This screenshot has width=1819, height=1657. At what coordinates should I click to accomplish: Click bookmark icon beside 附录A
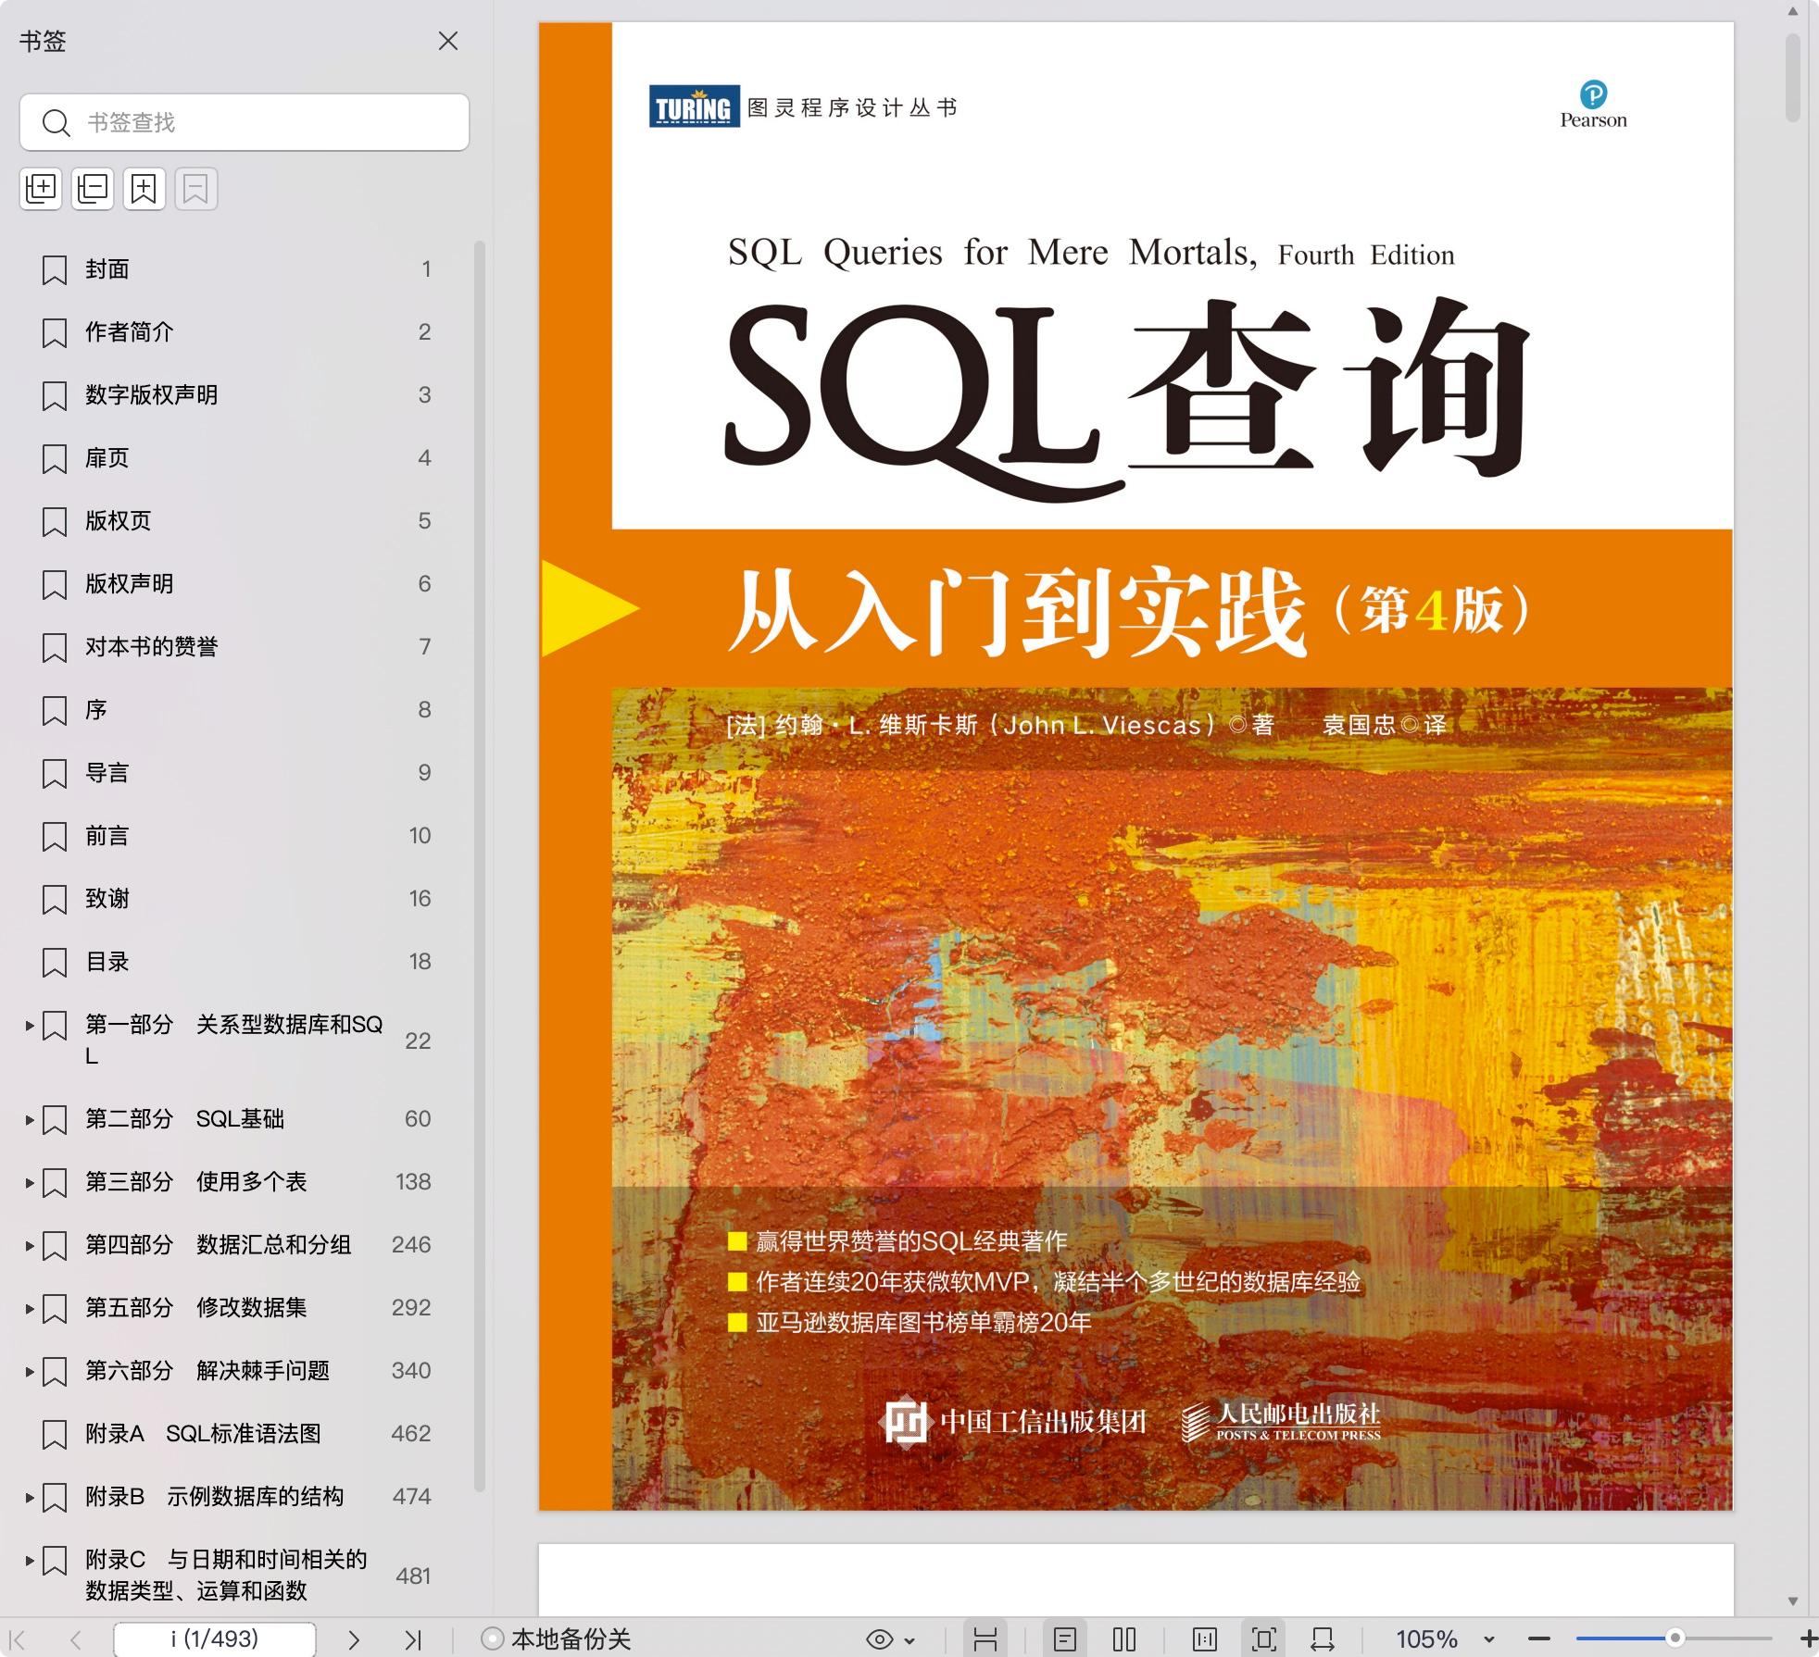[x=55, y=1435]
